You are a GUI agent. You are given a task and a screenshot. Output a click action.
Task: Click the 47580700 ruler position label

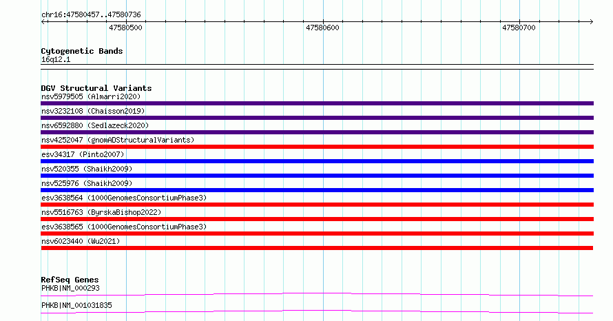(x=519, y=28)
